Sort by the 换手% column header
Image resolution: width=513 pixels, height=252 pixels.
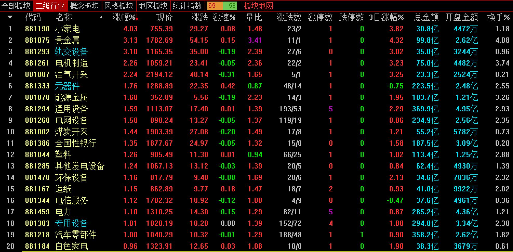pos(498,17)
